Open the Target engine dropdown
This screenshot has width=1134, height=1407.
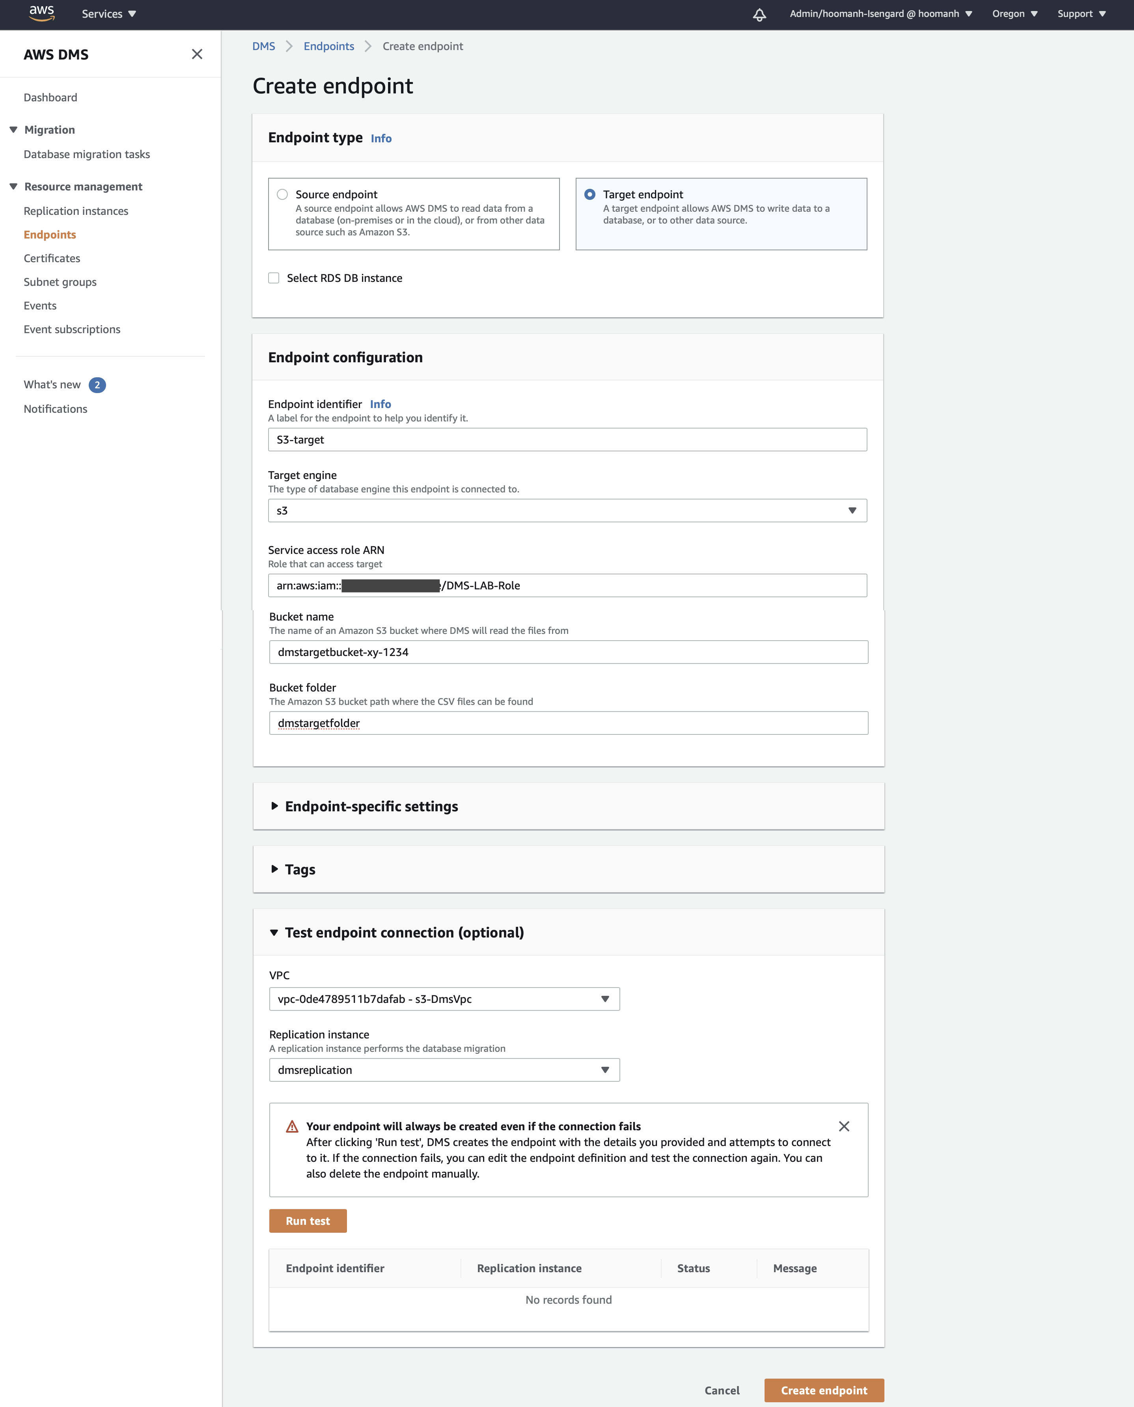click(567, 511)
